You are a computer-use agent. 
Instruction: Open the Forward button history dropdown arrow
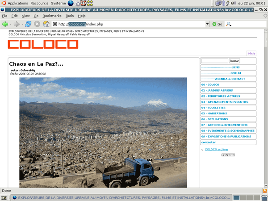(21, 24)
